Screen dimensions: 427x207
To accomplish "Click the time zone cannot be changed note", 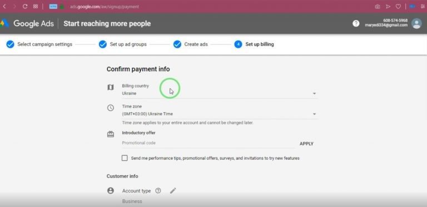I will coord(187,123).
